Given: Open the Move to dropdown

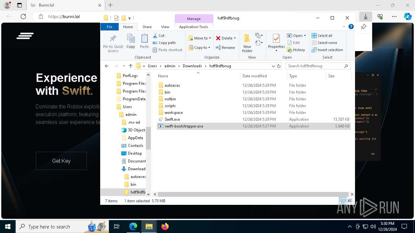Looking at the screenshot, I should click(x=200, y=38).
